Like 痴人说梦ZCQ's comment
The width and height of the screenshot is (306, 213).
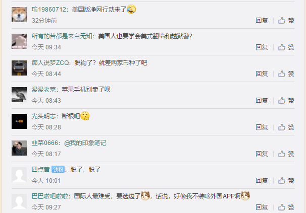tap(286, 74)
